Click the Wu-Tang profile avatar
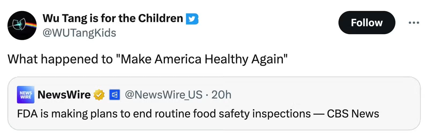This screenshot has height=138, width=429. (x=22, y=25)
